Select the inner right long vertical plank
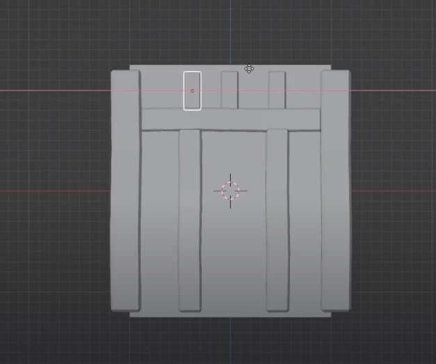This screenshot has width=436, height=364. click(277, 221)
